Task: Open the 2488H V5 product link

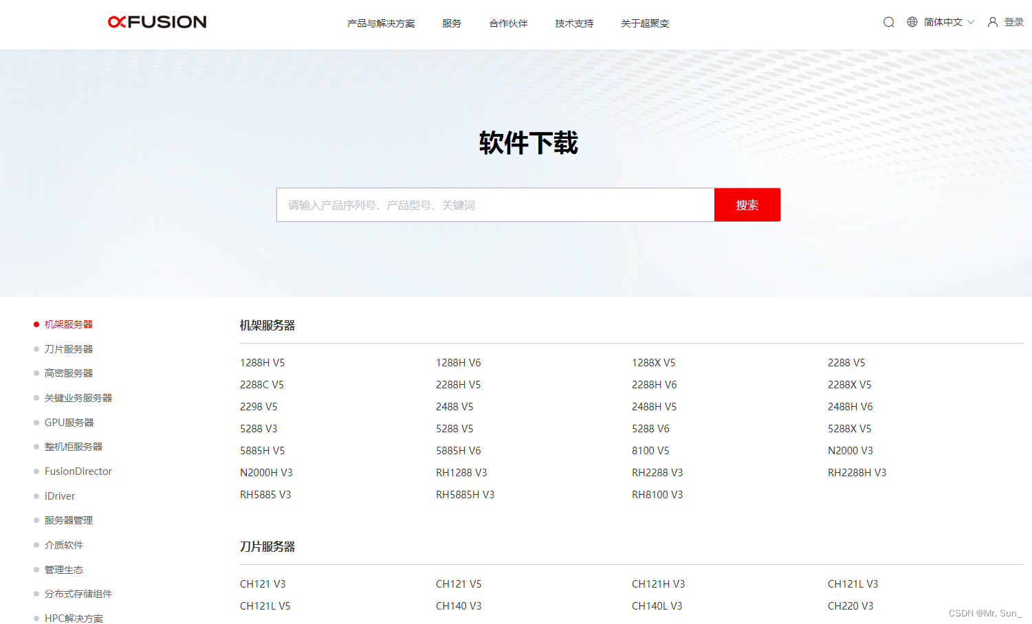Action: pyautogui.click(x=655, y=407)
